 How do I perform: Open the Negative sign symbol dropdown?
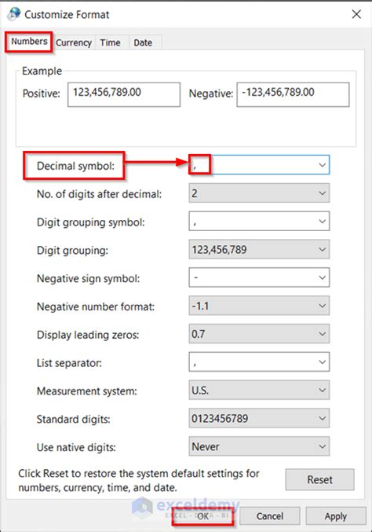tap(259, 277)
